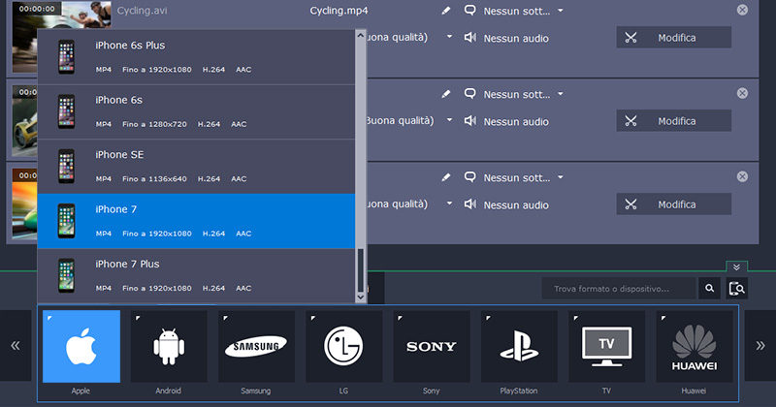The height and width of the screenshot is (407, 776).
Task: Click the Cycling.avi source file name
Action: pyautogui.click(x=142, y=11)
